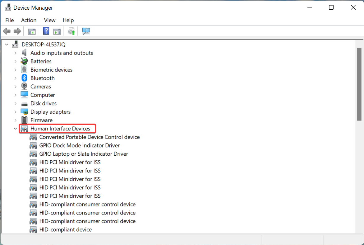Open the Action menu
The width and height of the screenshot is (364, 245).
point(29,20)
